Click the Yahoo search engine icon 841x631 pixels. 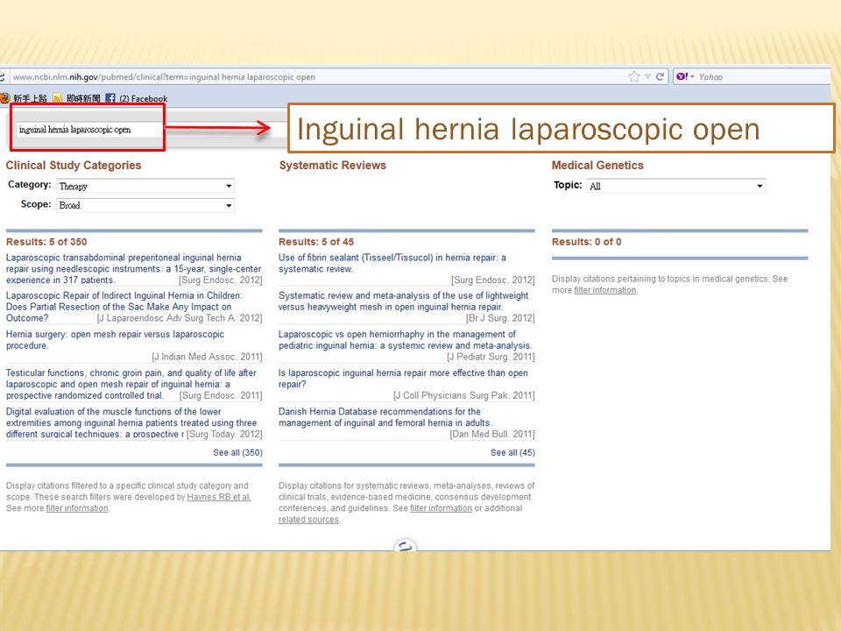coord(682,77)
